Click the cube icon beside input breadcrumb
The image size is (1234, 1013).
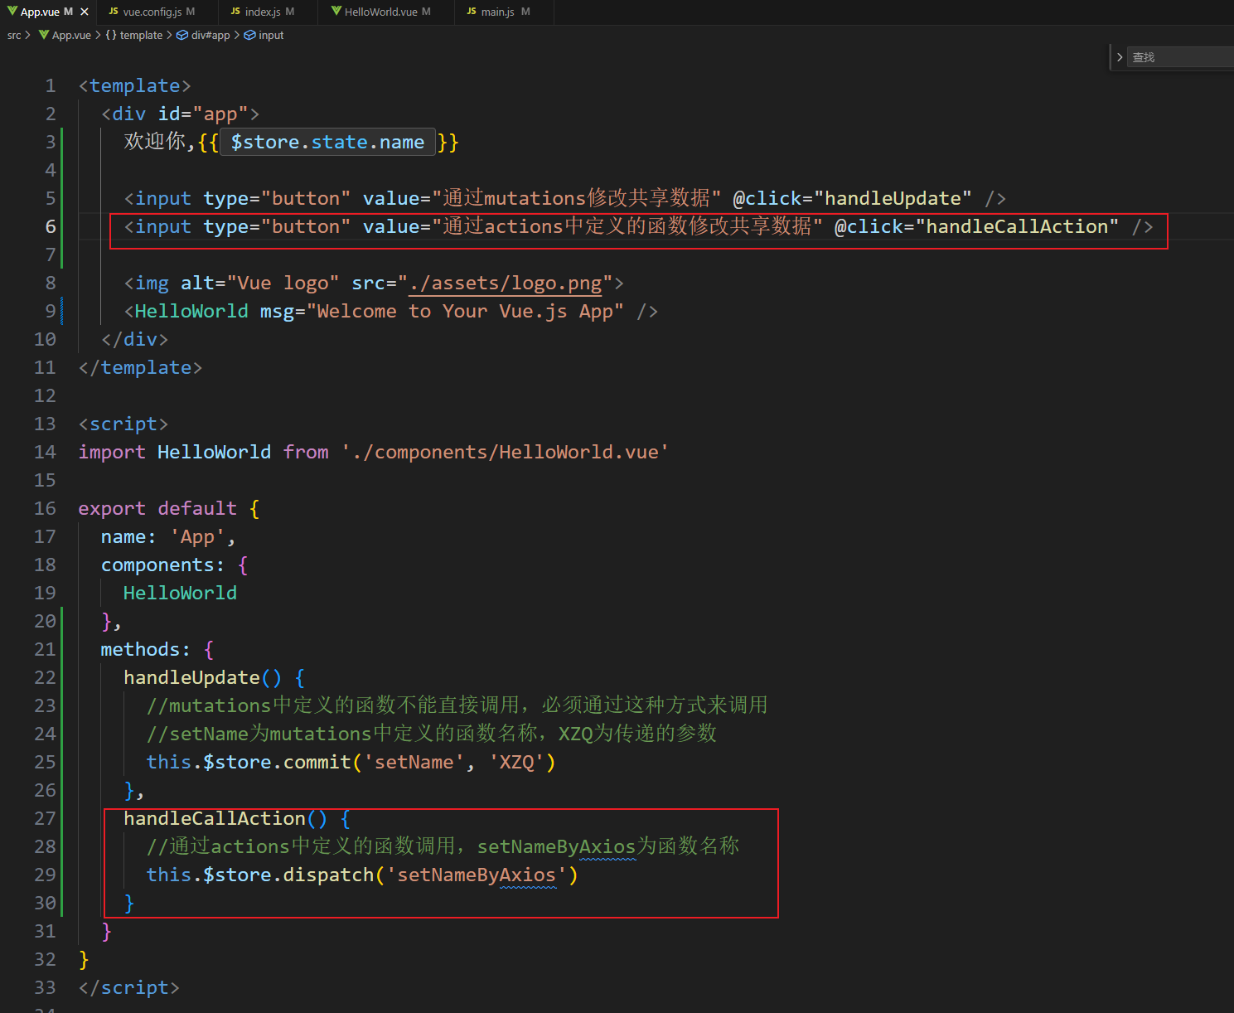pos(249,35)
